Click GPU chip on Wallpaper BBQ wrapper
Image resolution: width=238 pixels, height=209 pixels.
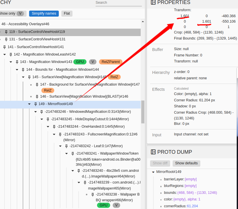[x=104, y=205]
